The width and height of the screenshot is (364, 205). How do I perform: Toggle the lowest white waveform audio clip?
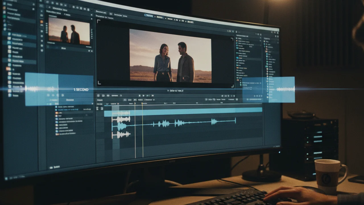pyautogui.click(x=121, y=135)
